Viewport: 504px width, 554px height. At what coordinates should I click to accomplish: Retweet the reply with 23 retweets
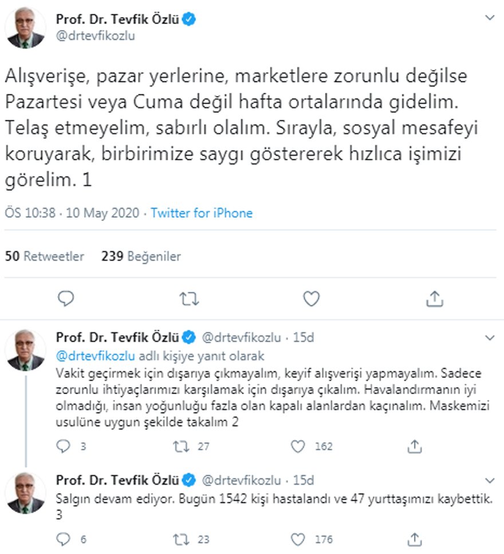click(x=182, y=539)
